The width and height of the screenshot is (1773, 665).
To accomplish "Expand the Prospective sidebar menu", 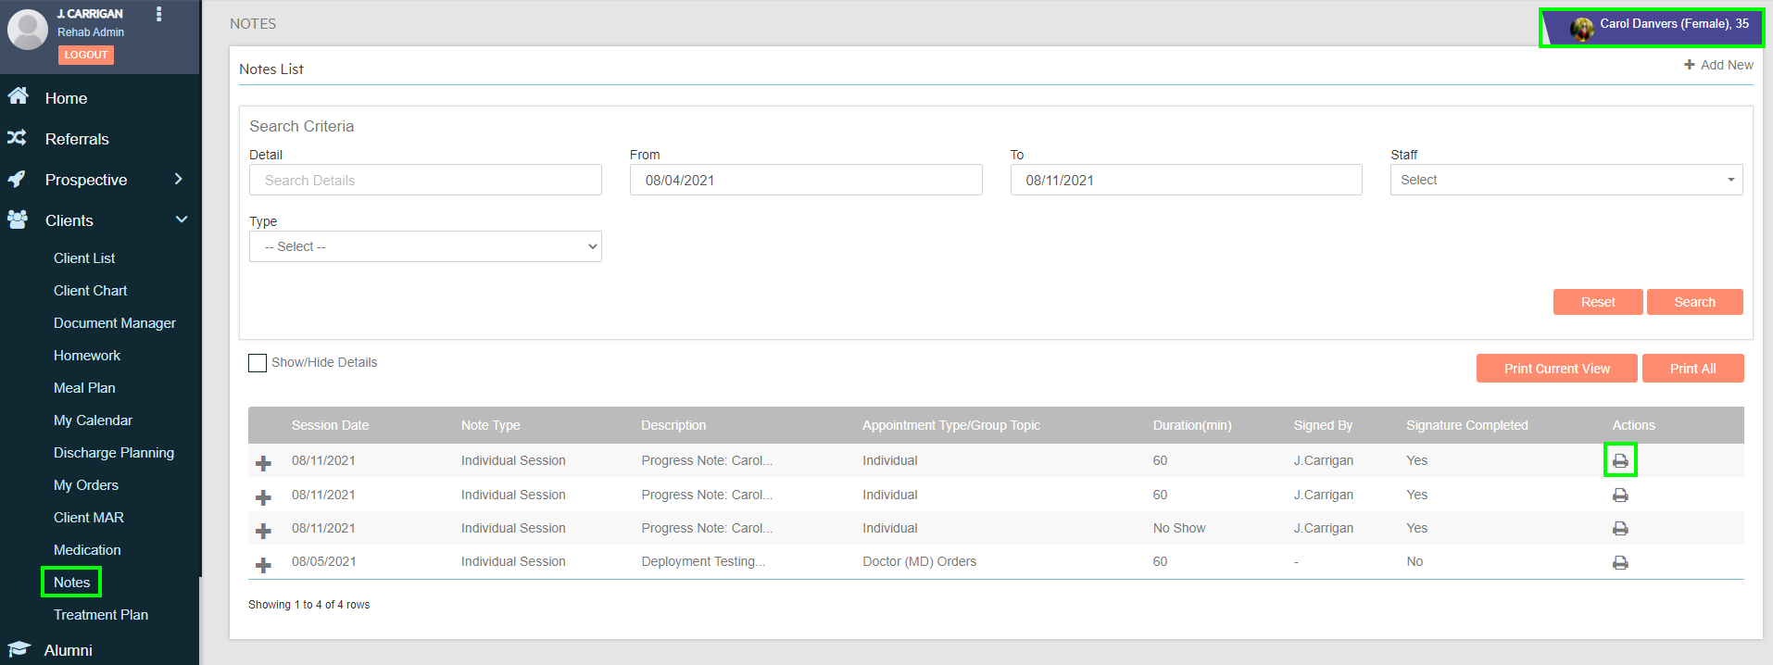I will click(179, 179).
